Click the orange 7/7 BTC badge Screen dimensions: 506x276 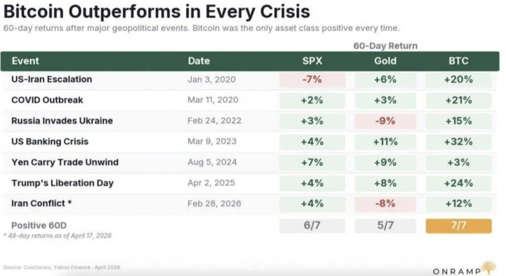458,226
